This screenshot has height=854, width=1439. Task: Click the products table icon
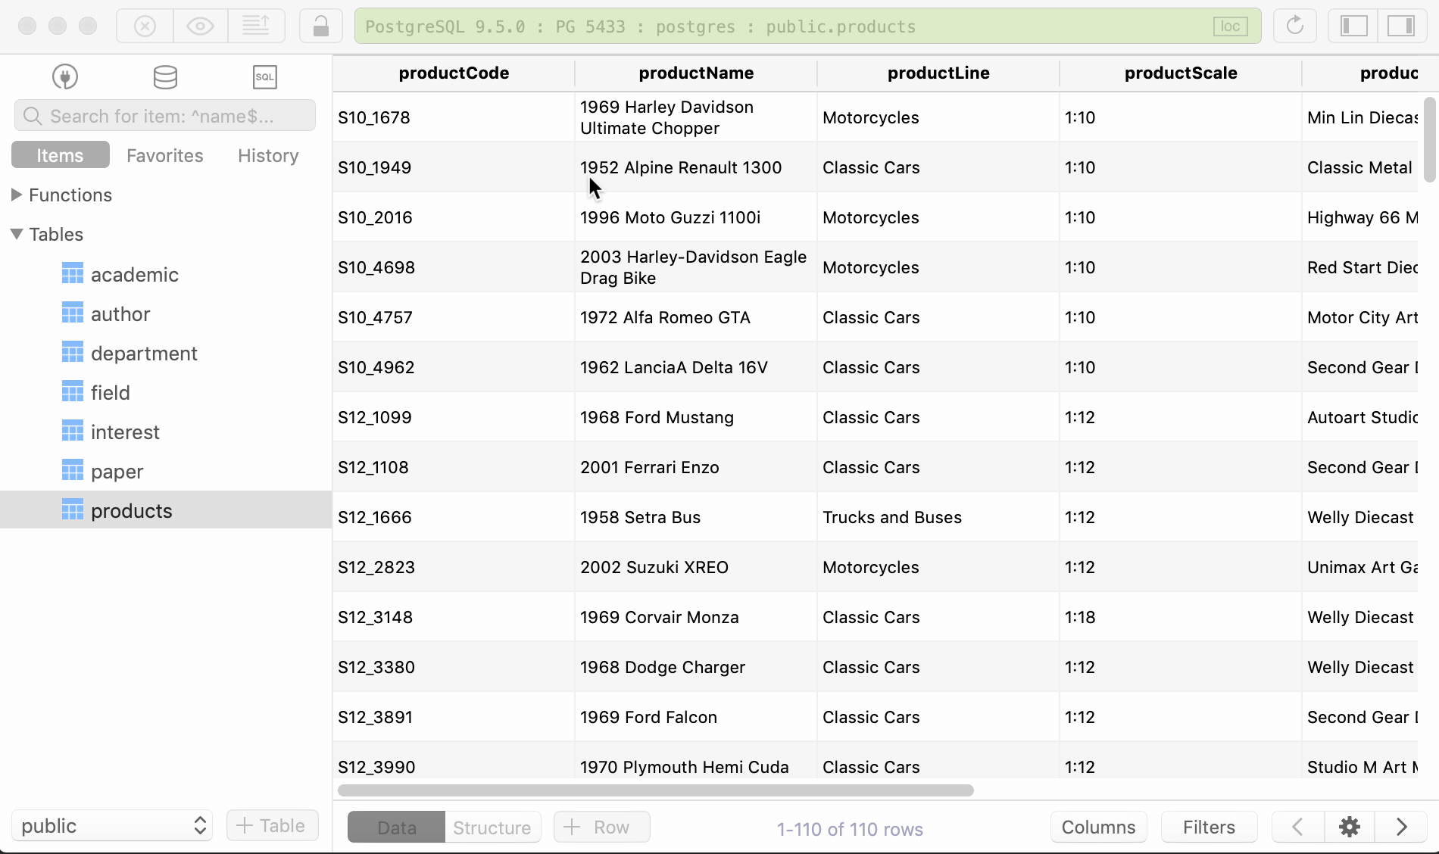pos(73,510)
